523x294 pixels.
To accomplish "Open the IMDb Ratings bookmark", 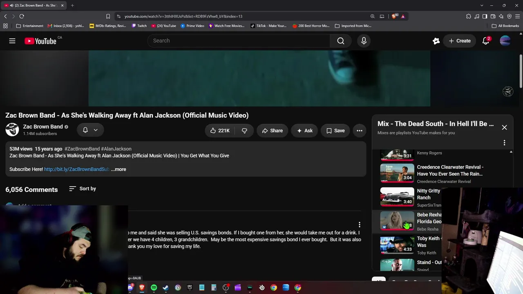I will [108, 26].
